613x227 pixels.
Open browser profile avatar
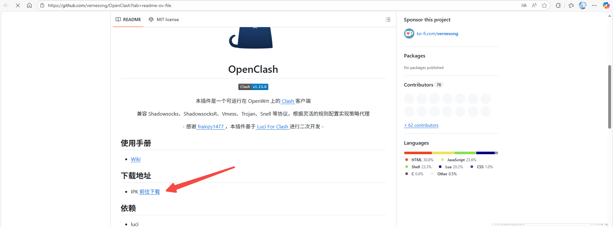point(583,5)
